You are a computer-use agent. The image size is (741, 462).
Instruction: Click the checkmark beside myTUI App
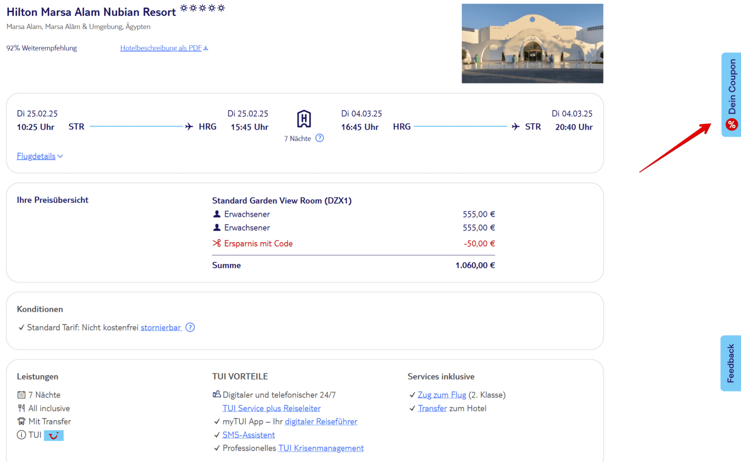[x=217, y=422]
